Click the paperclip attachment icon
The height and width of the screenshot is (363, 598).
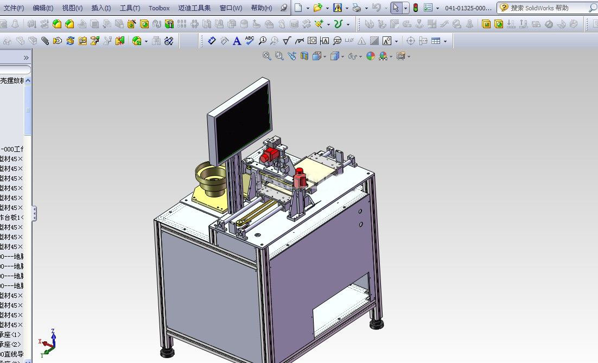[45, 41]
